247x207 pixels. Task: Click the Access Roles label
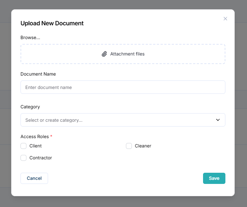click(x=35, y=137)
